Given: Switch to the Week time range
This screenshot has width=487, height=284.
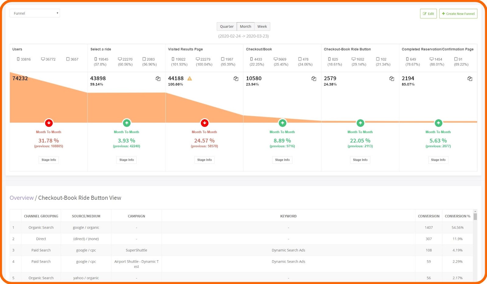Looking at the screenshot, I should coord(262,26).
